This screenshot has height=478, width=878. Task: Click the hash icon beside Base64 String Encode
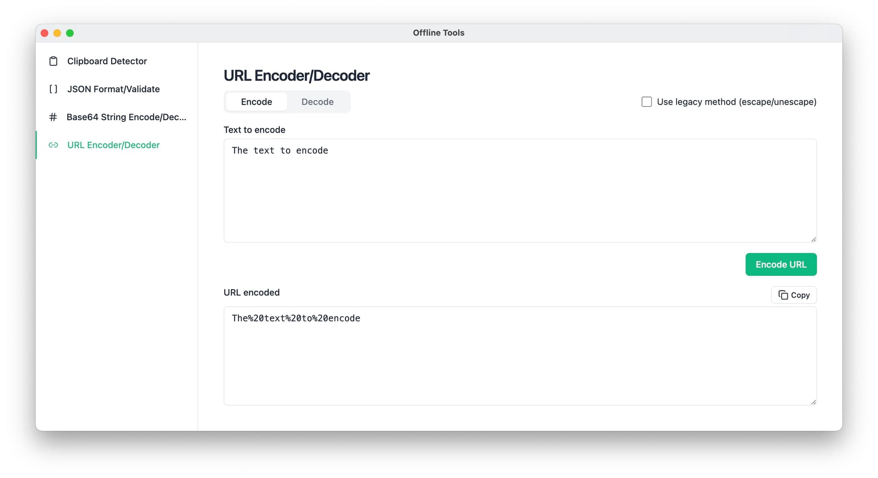click(x=53, y=117)
